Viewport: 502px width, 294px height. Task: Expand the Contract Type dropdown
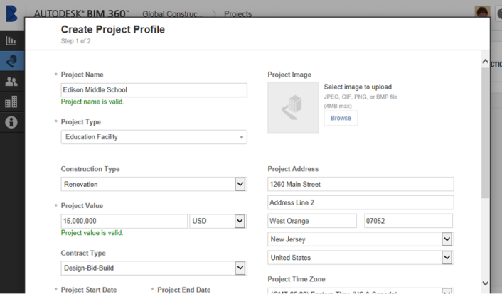[240, 268]
